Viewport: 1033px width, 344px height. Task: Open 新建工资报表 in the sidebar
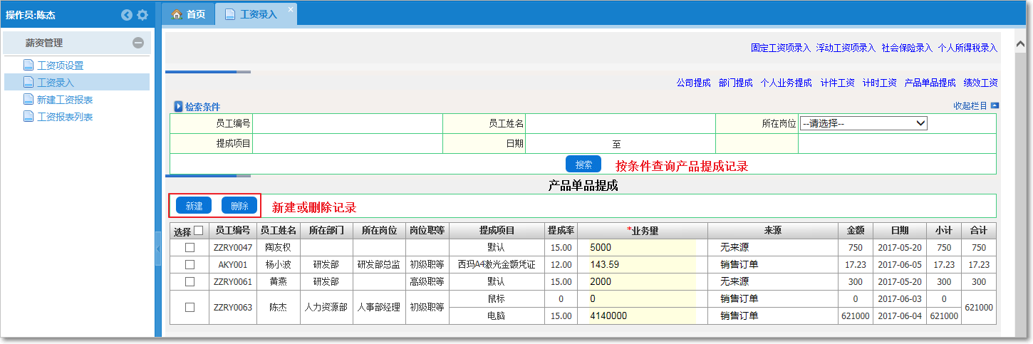tap(64, 100)
